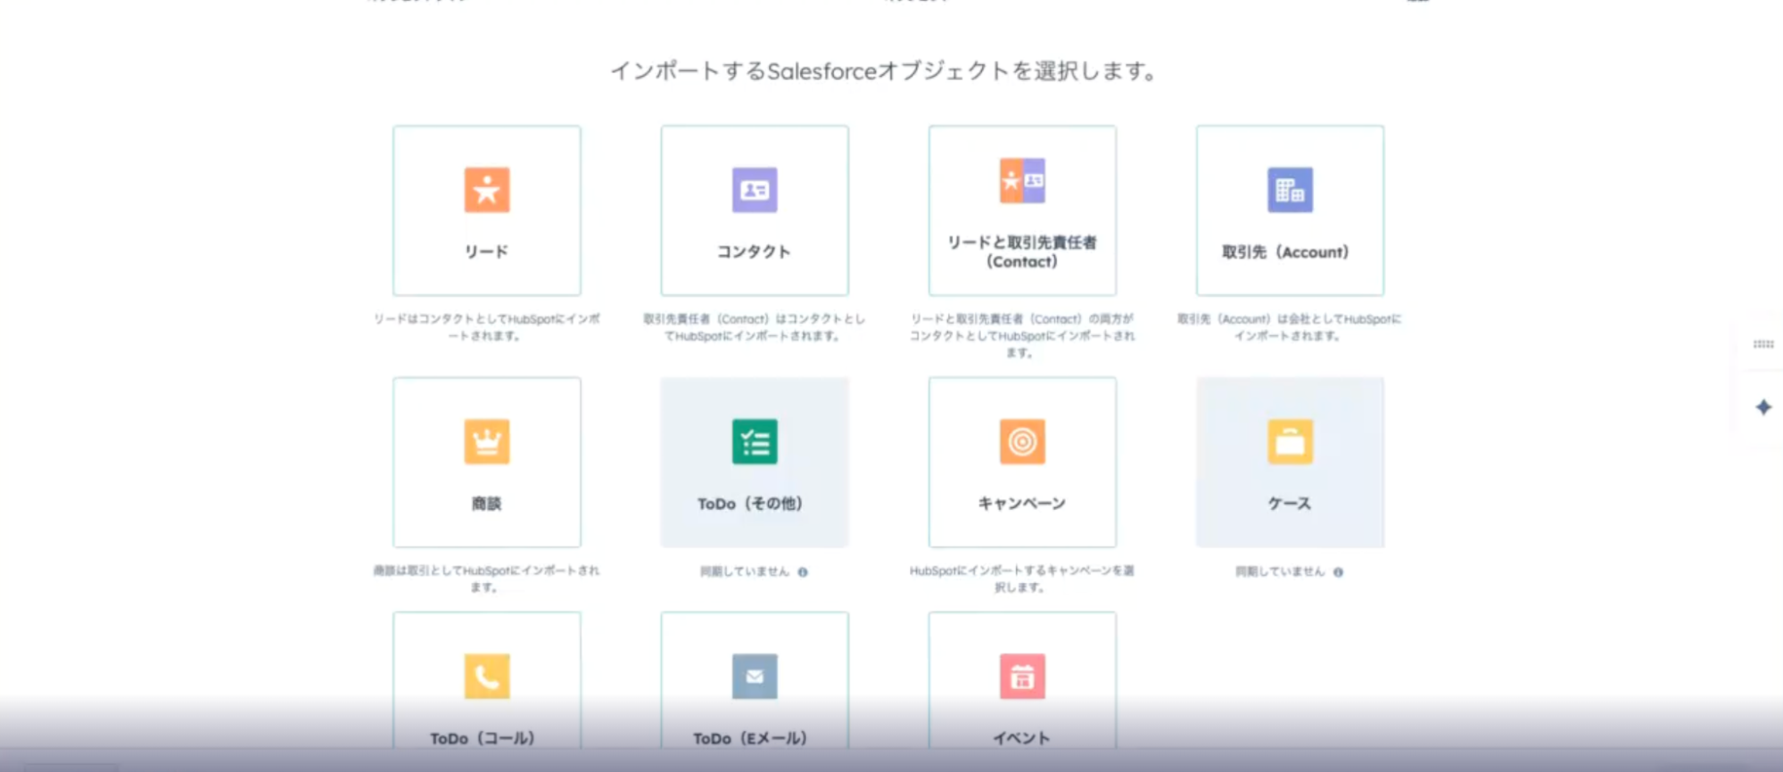Choose the キャンペーン card label

click(1022, 504)
